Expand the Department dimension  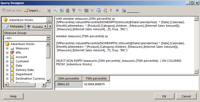click(7, 74)
